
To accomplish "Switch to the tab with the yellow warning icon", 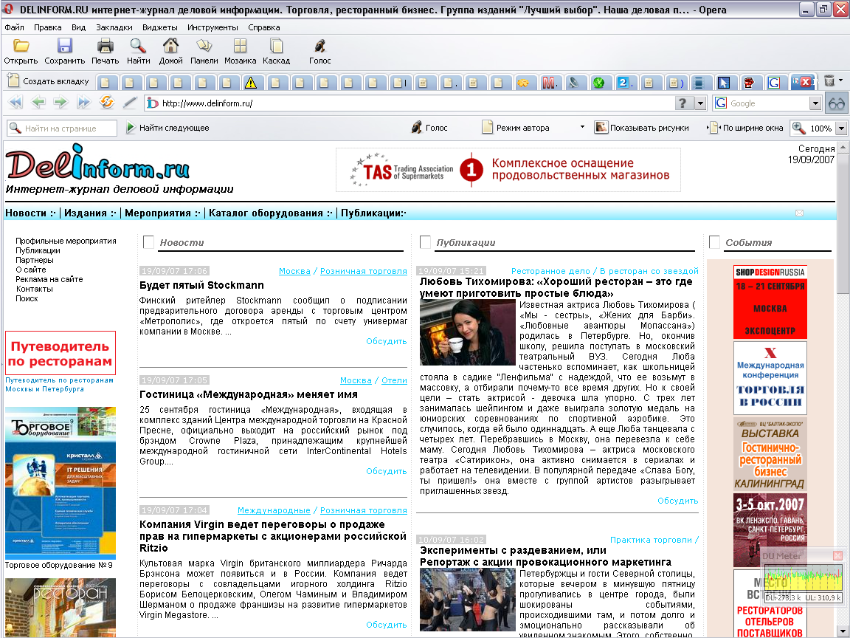I will pyautogui.click(x=250, y=83).
